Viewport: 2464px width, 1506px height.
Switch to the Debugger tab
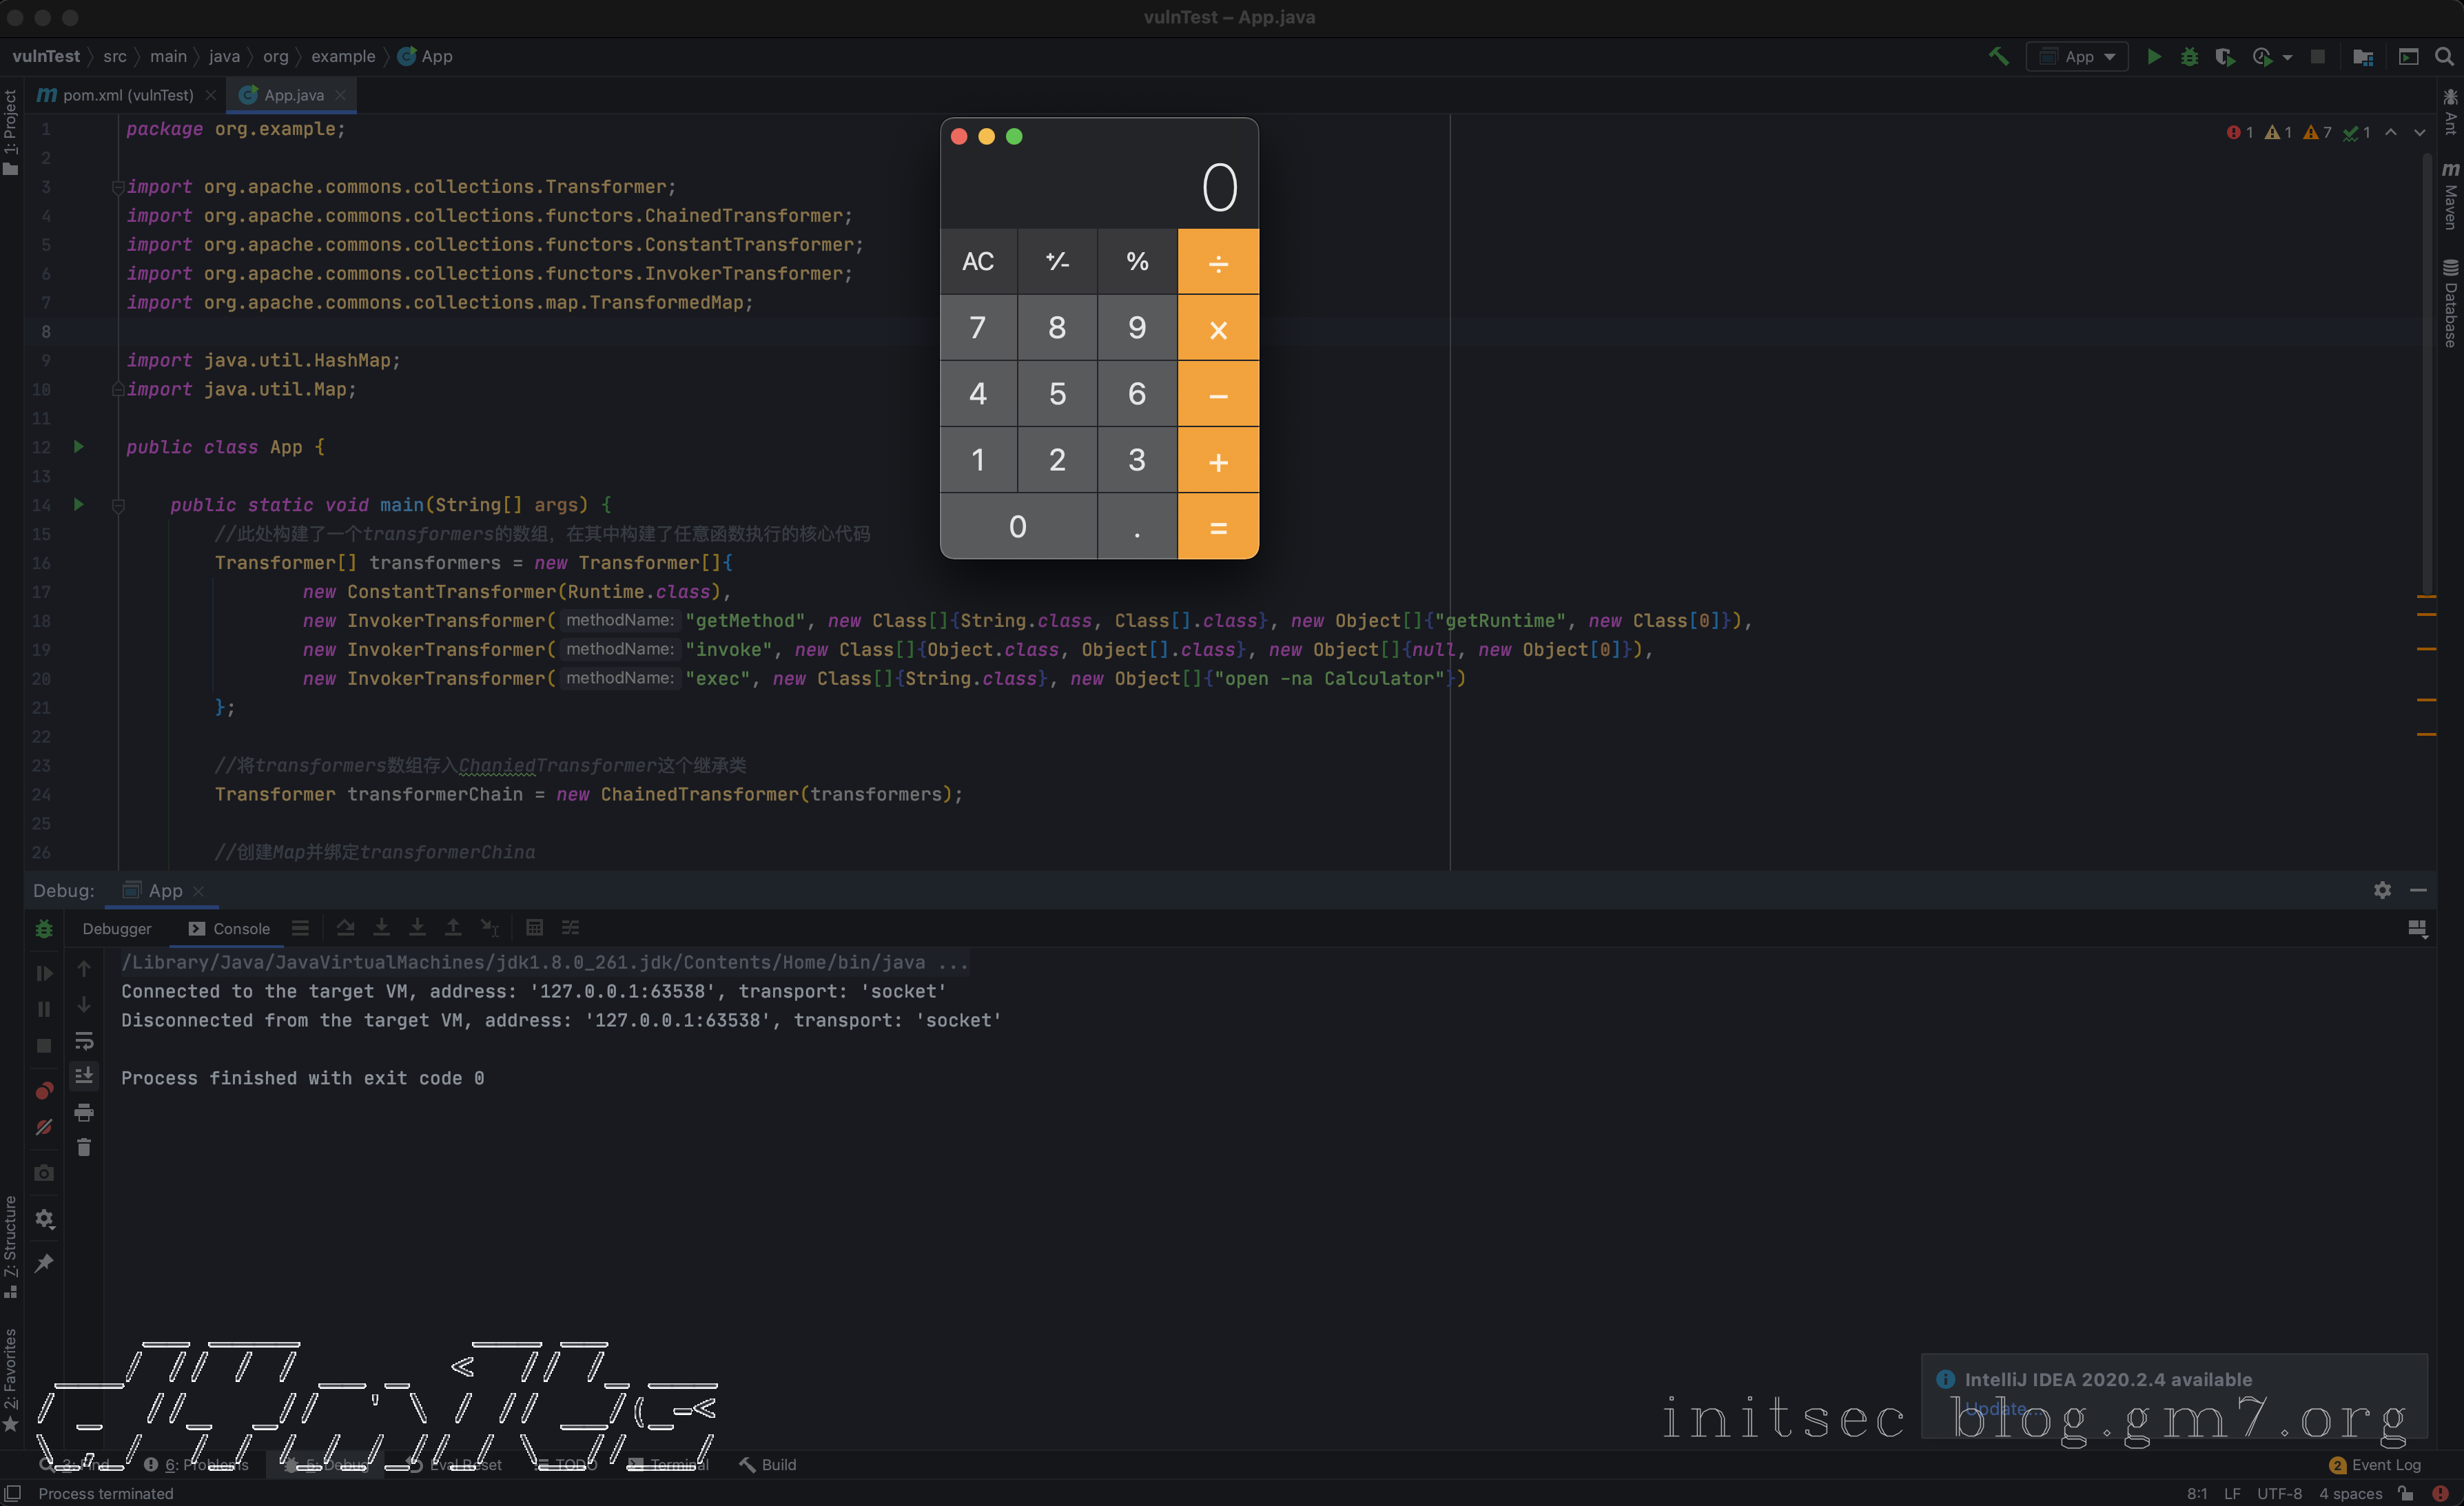pos(117,929)
